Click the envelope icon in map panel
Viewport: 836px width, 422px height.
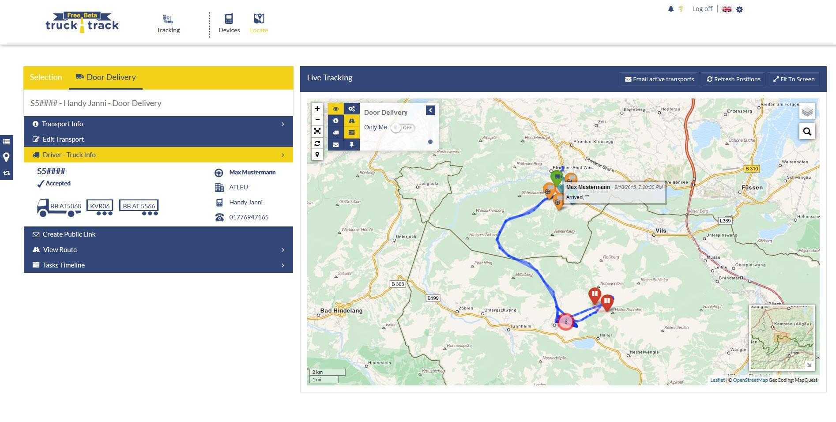pos(336,144)
